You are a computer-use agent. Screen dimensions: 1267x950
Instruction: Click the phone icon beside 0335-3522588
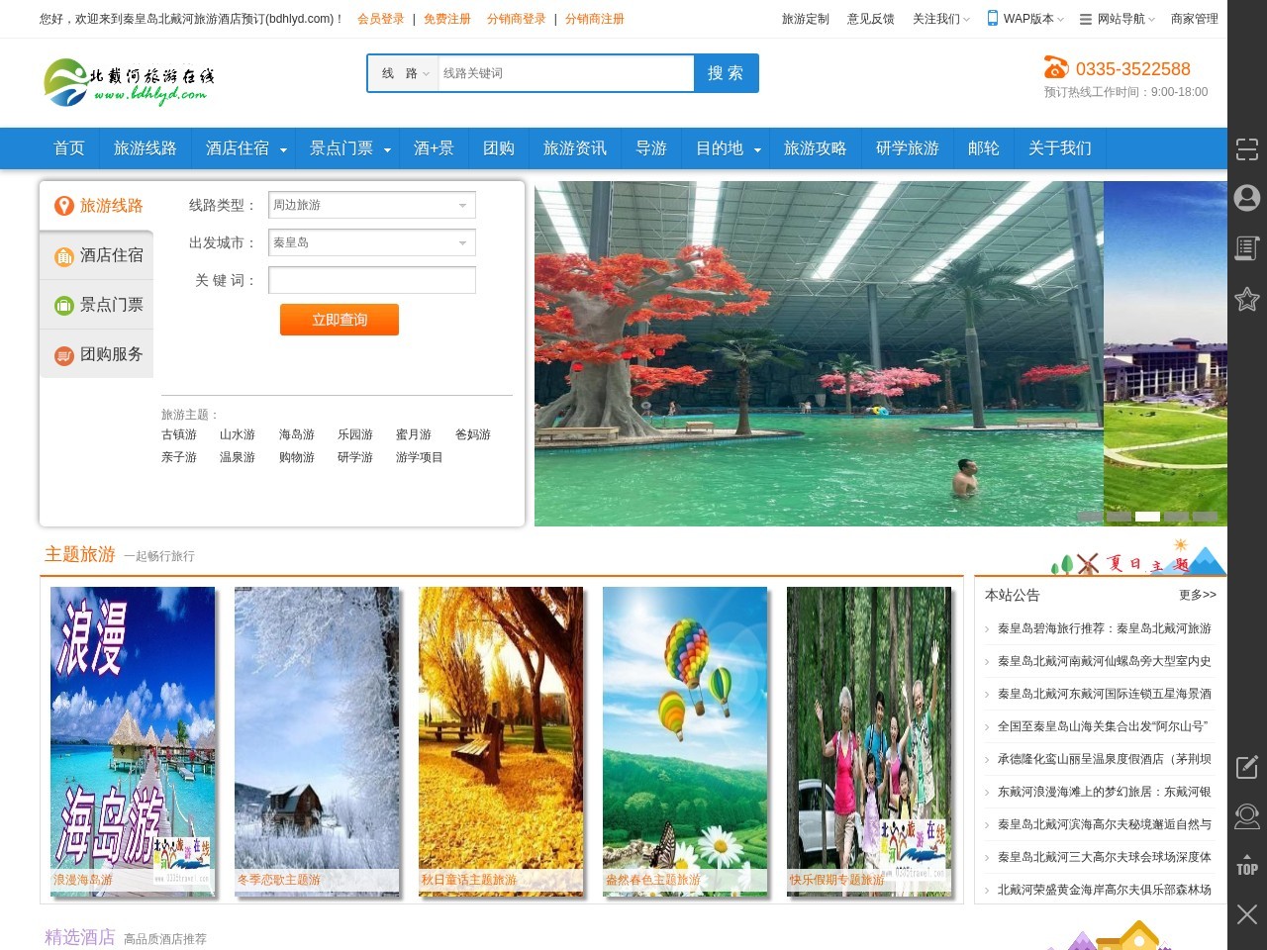pos(1053,67)
